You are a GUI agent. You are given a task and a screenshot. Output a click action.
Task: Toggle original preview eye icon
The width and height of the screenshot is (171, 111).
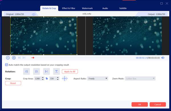tap(34, 14)
